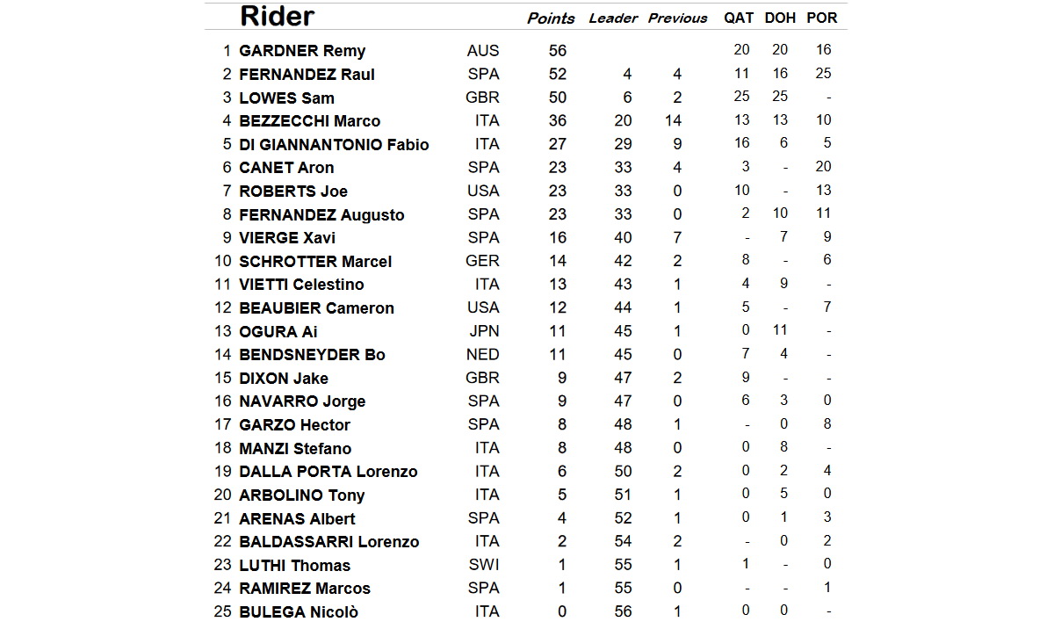Click the Points column header
This screenshot has width=1054, height=629.
click(551, 18)
